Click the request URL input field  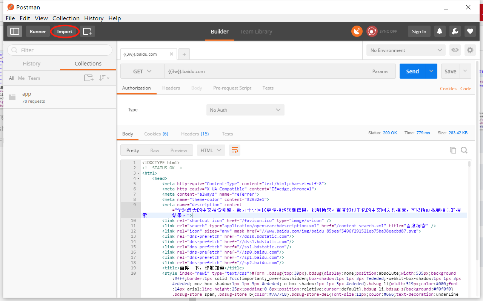pos(265,71)
